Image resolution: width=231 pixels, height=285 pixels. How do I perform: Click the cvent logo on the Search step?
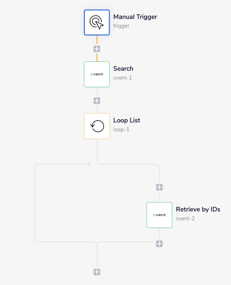tap(97, 74)
